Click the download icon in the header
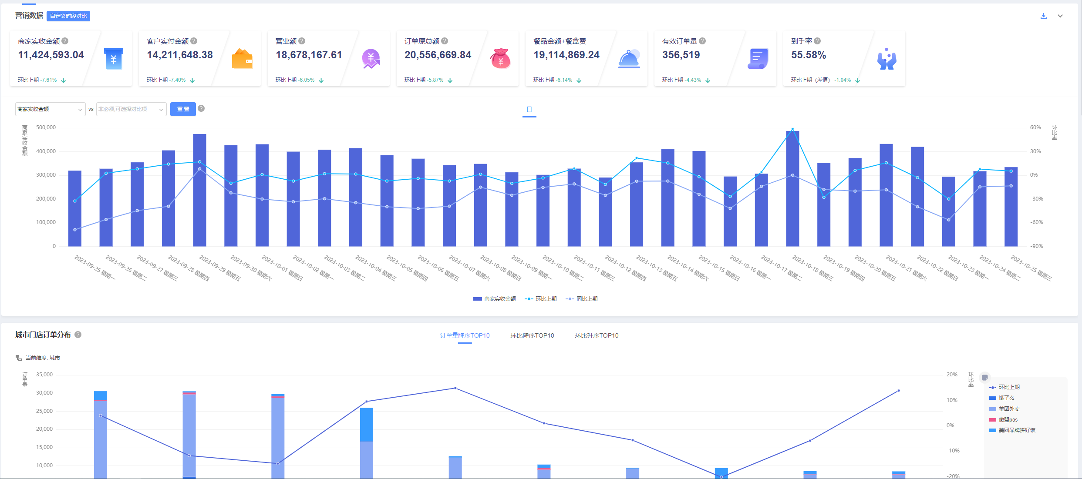 (x=1043, y=16)
